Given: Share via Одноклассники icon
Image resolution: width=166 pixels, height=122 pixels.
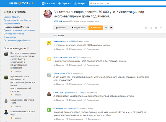Looking at the screenshot, I should 151,28.
